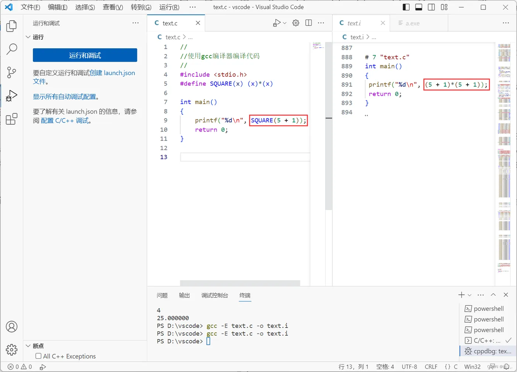Toggle All C++ Exceptions breakpoint checkbox

click(38, 356)
